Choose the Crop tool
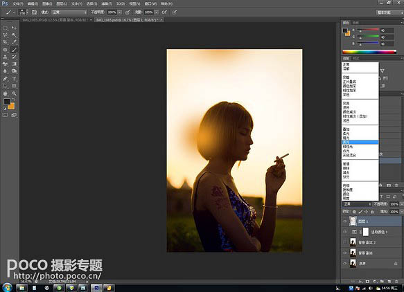 pos(5,42)
